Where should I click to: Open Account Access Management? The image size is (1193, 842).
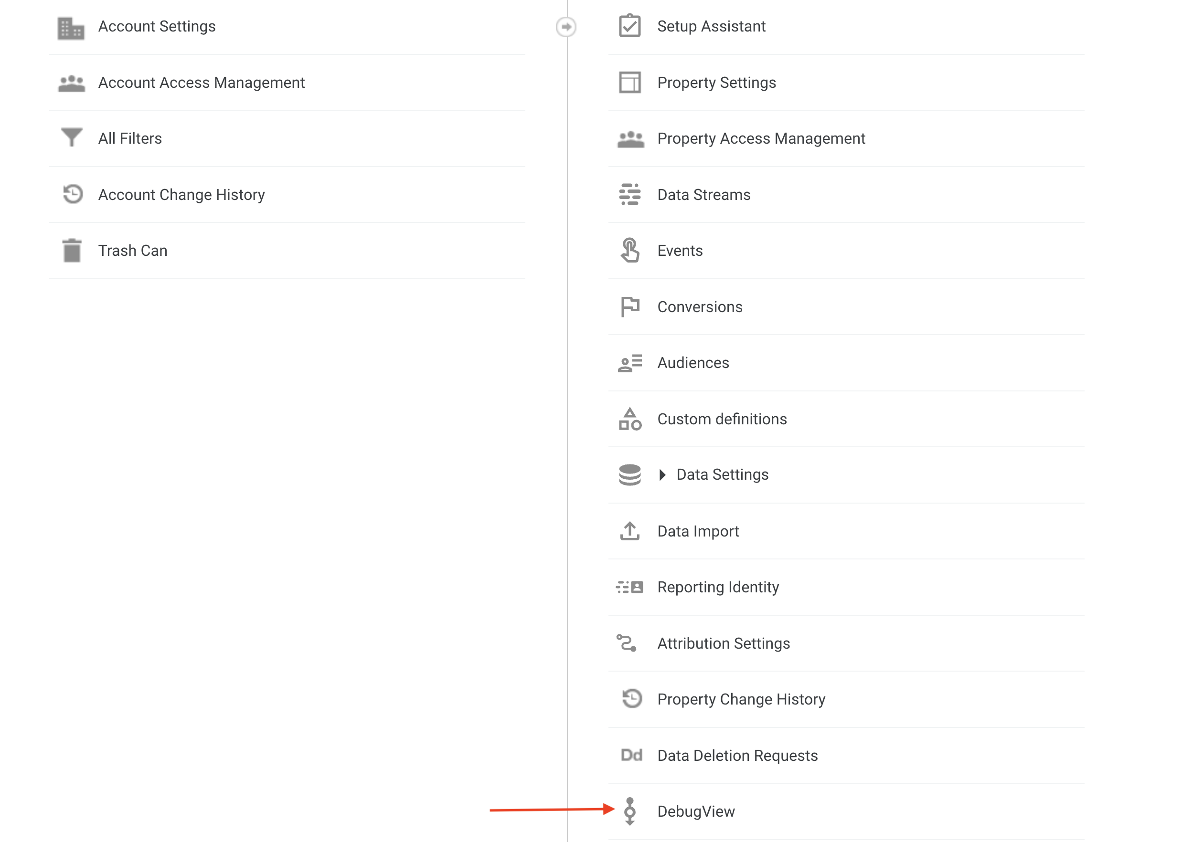point(201,83)
